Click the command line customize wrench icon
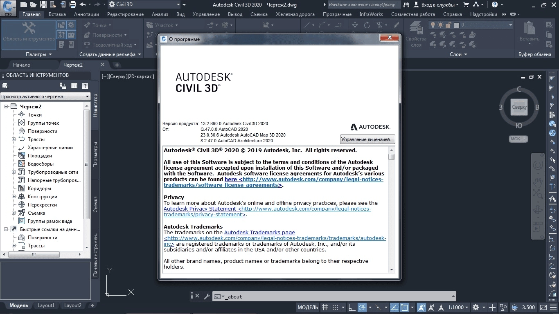The width and height of the screenshot is (559, 314). [x=207, y=296]
